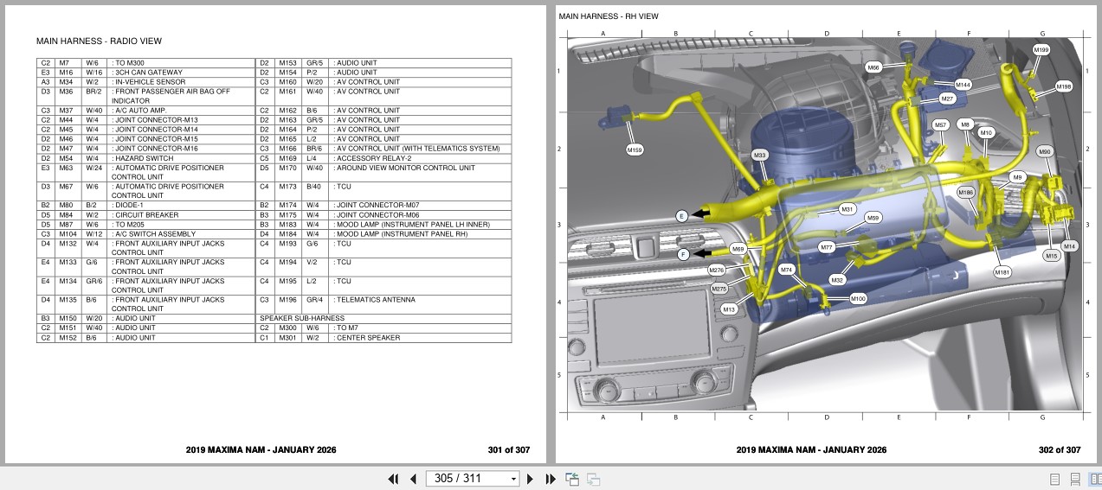Click the CIRCUIT BREAKER table entry
The height and width of the screenshot is (490, 1102).
(x=146, y=215)
